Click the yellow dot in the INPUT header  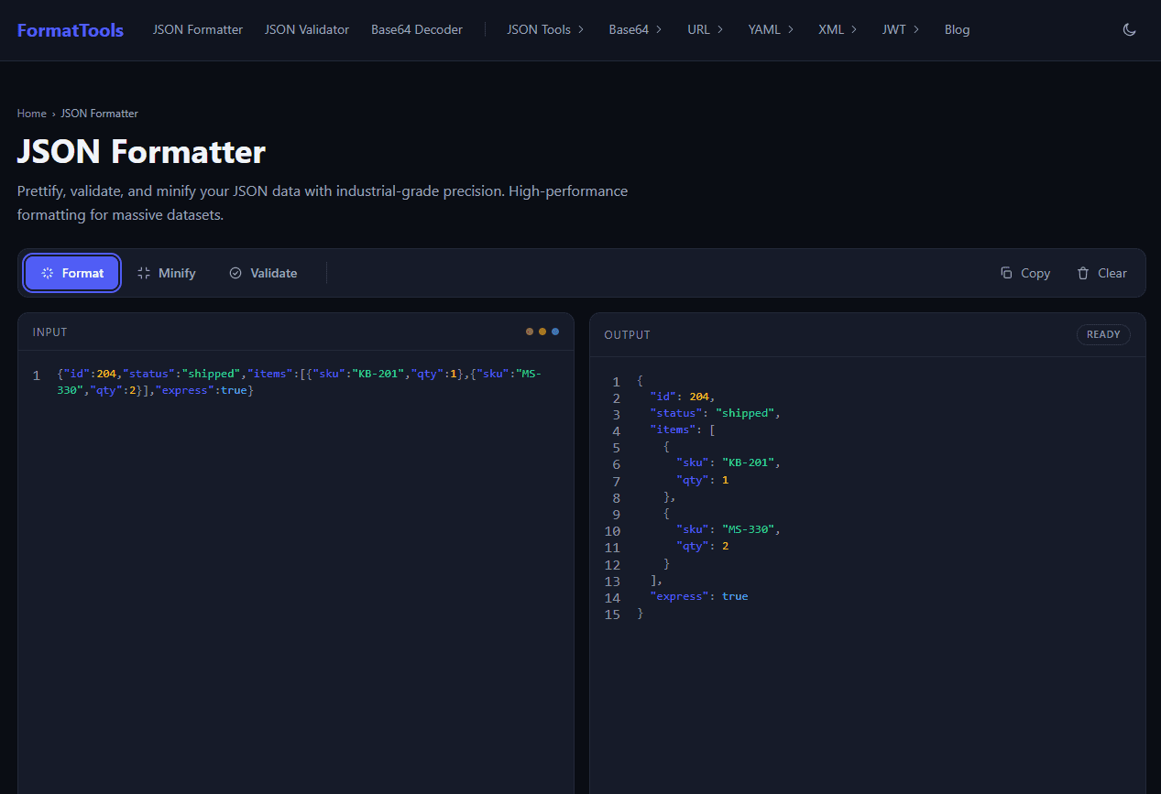click(x=542, y=332)
